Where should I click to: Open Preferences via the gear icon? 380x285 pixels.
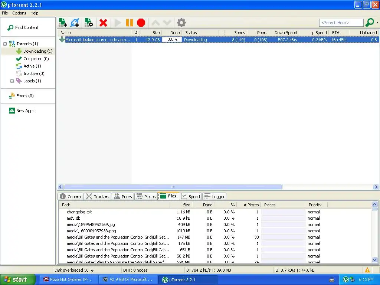click(x=181, y=23)
